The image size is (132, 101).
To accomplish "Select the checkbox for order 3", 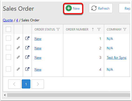I will [x=8, y=57].
